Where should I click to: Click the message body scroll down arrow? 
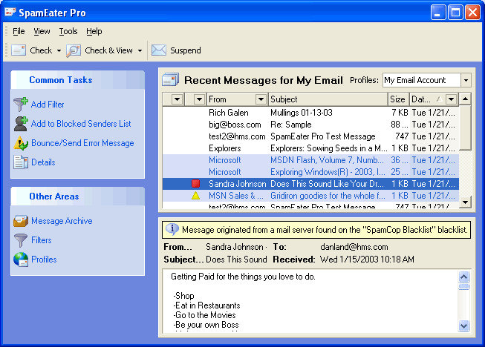(463, 325)
